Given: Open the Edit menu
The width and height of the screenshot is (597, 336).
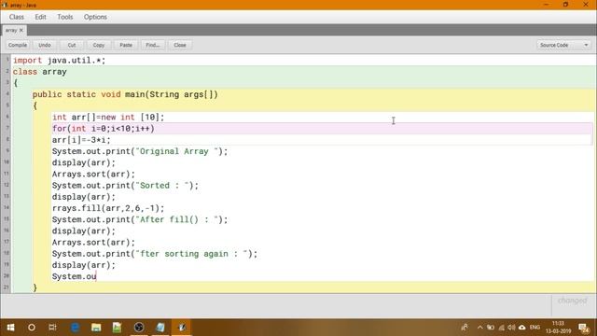Looking at the screenshot, I should point(40,17).
